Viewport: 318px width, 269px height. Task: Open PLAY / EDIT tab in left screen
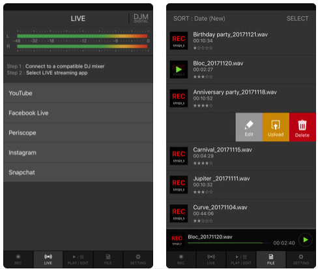tap(78, 259)
